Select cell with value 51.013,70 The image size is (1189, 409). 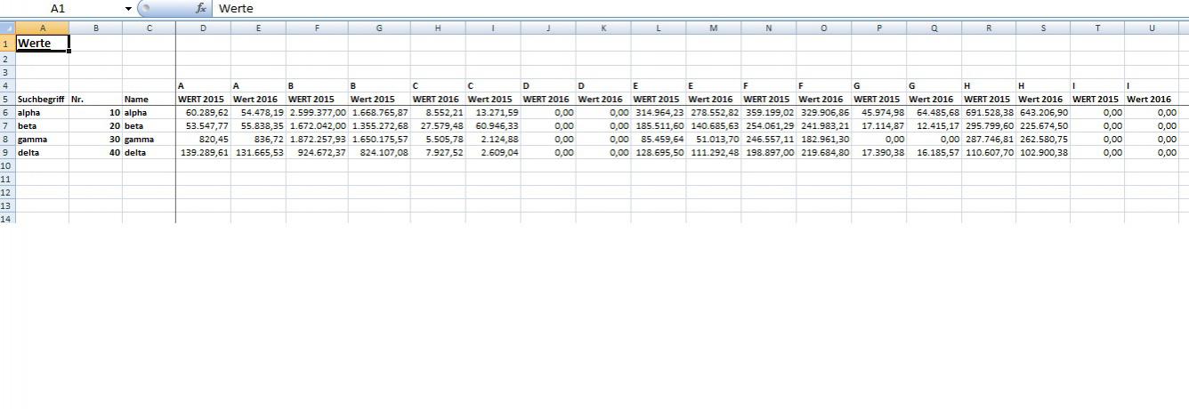714,140
